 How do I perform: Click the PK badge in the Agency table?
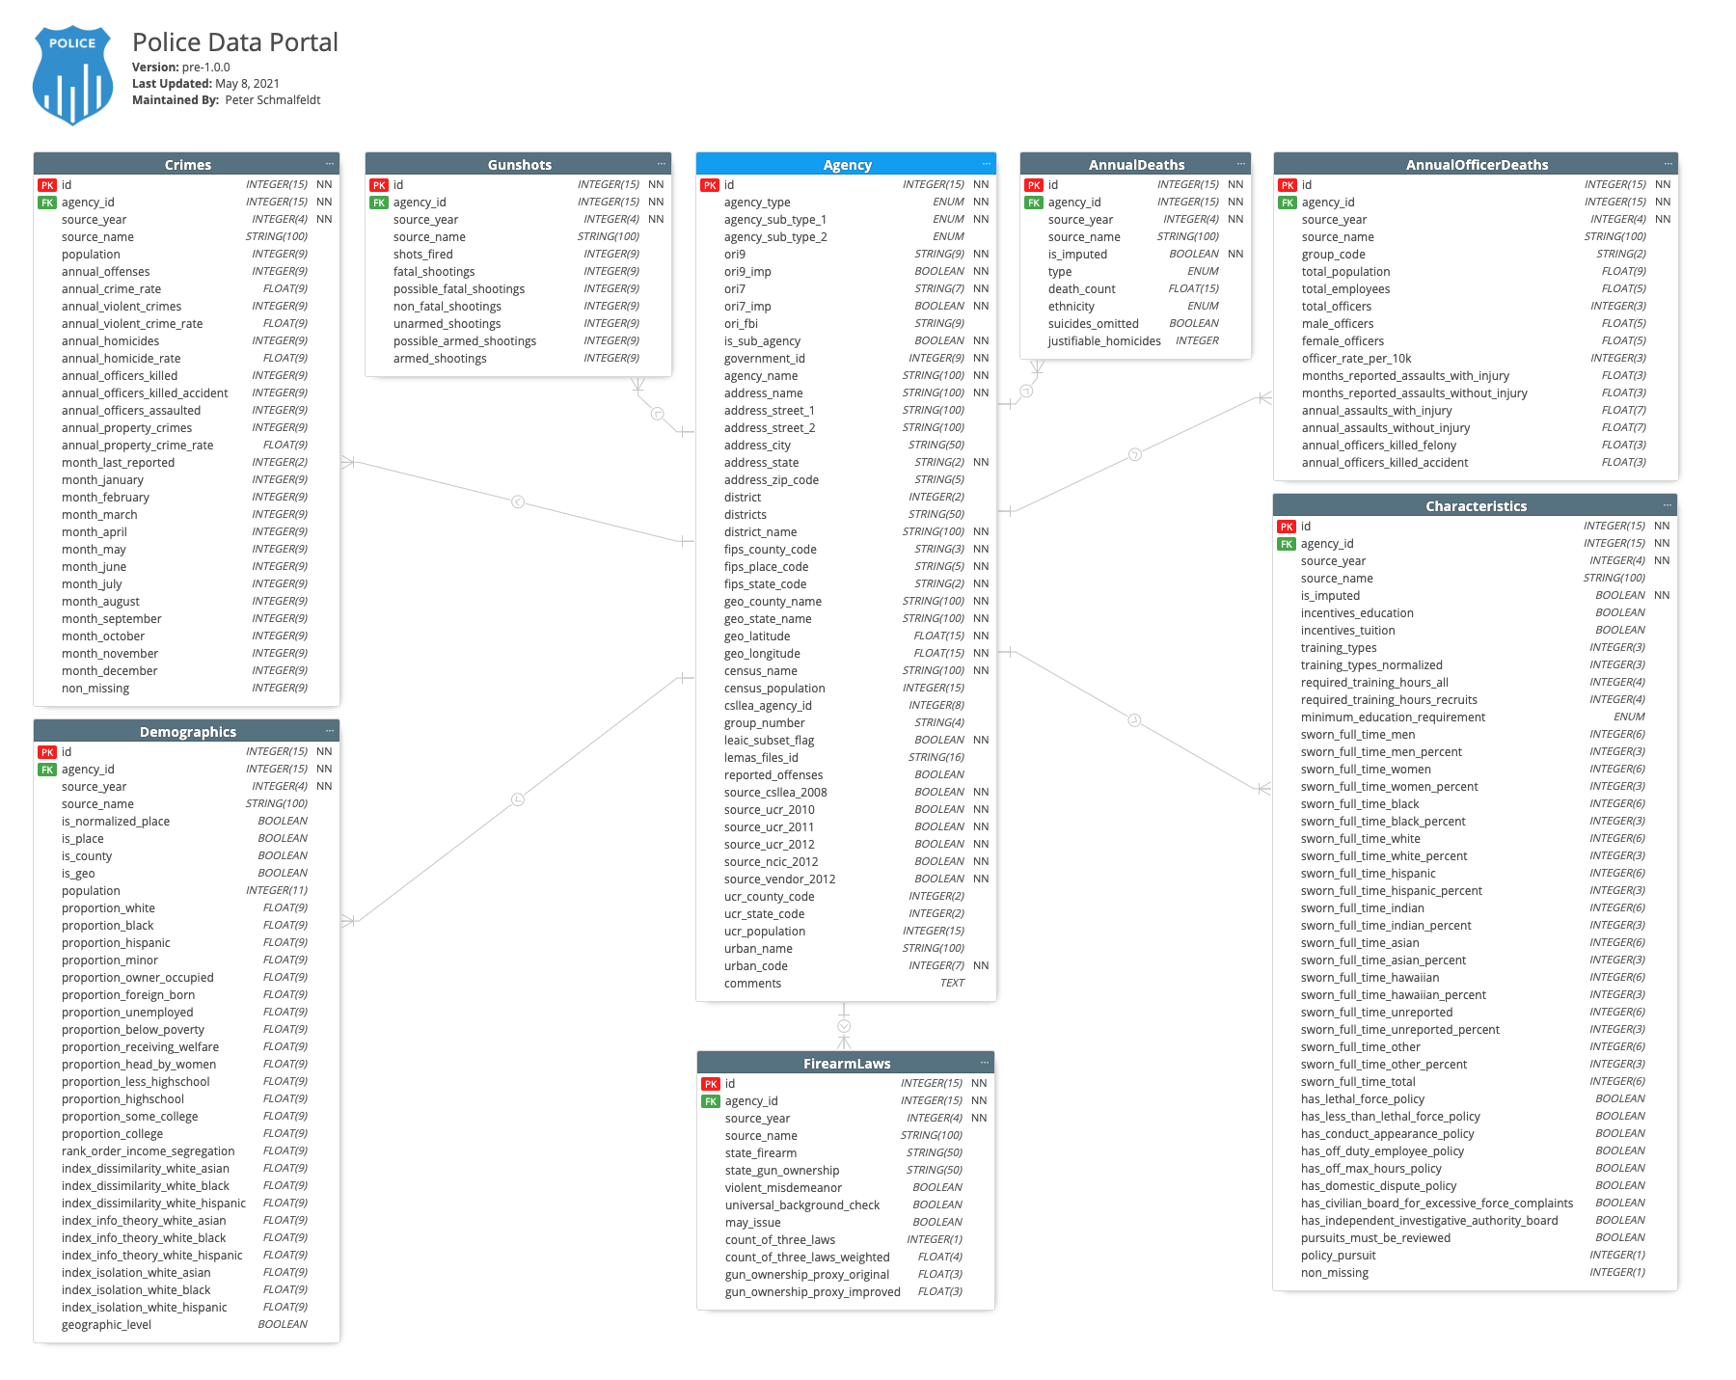[x=710, y=185]
